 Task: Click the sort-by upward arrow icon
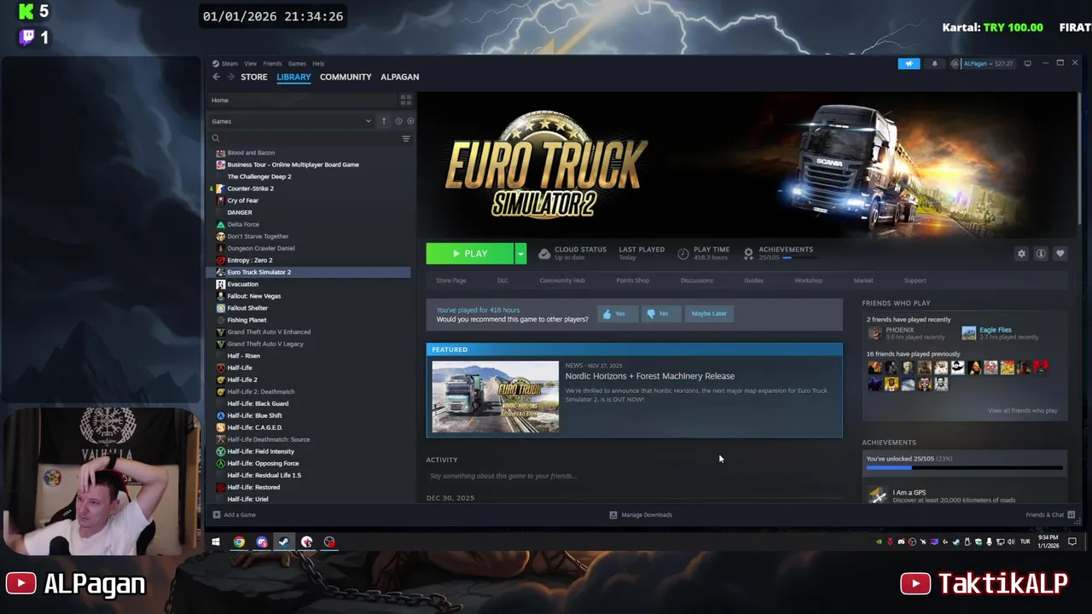point(384,121)
